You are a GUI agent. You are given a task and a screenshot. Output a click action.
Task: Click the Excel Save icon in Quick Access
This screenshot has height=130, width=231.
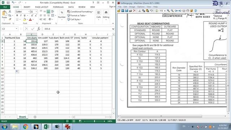point(8,3)
